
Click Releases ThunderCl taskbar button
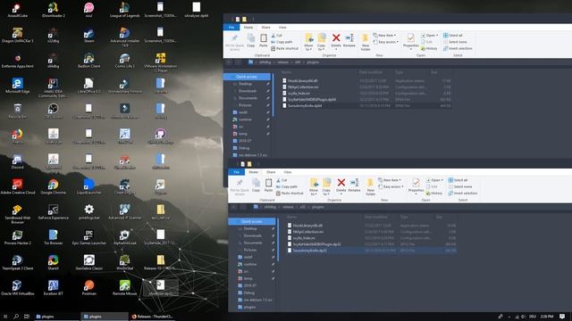(x=153, y=317)
